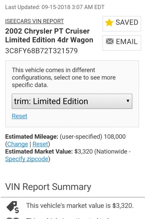Toggle the SAVED button
The height and width of the screenshot is (219, 145).
pos(122,23)
